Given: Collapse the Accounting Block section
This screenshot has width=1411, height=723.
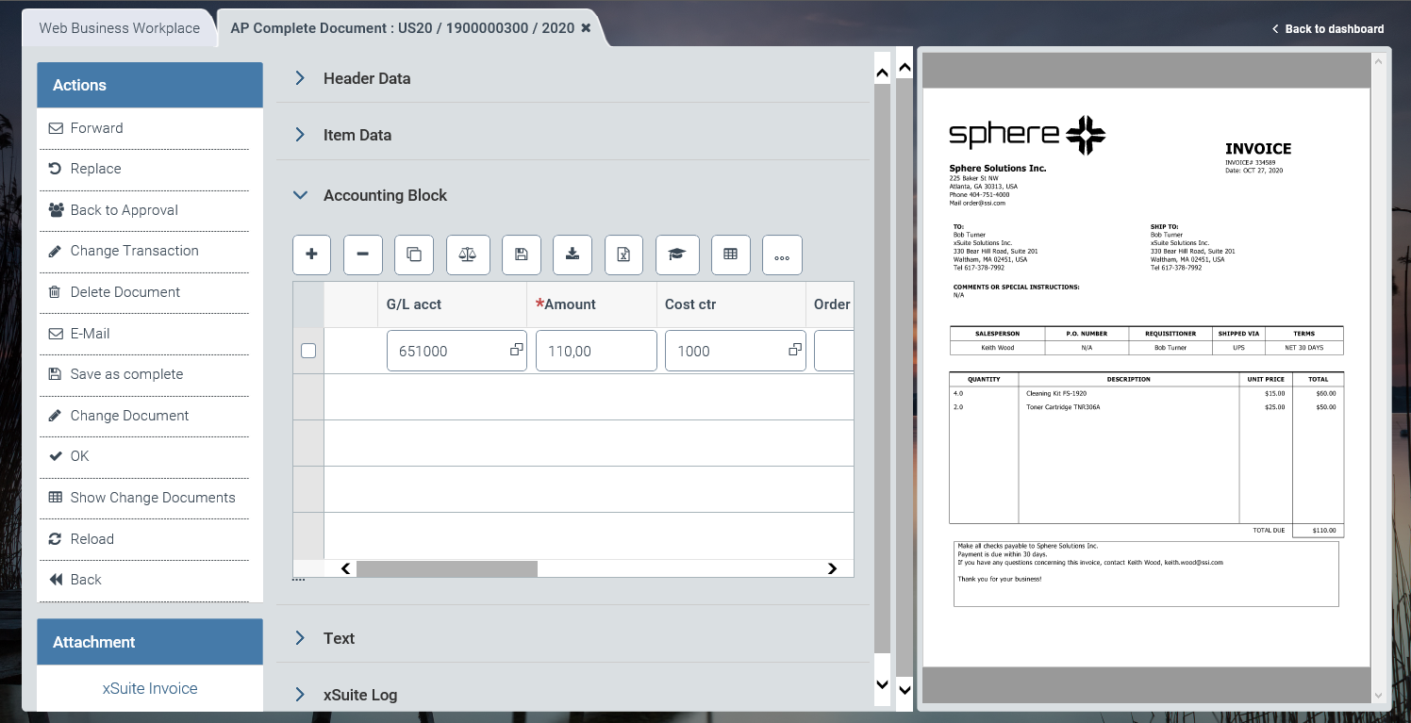Looking at the screenshot, I should click(x=385, y=195).
